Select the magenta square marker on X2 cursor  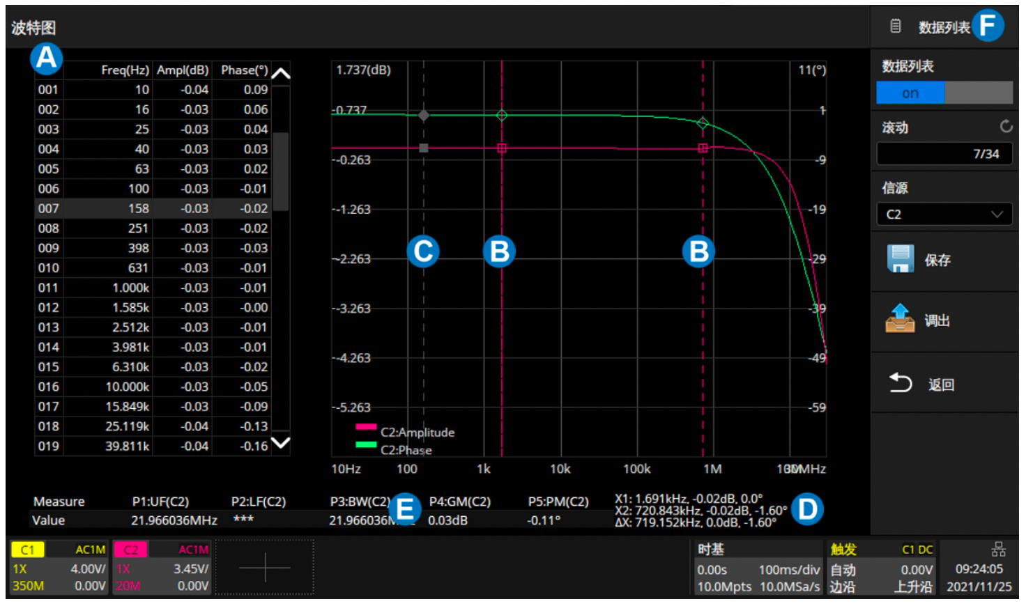click(703, 148)
